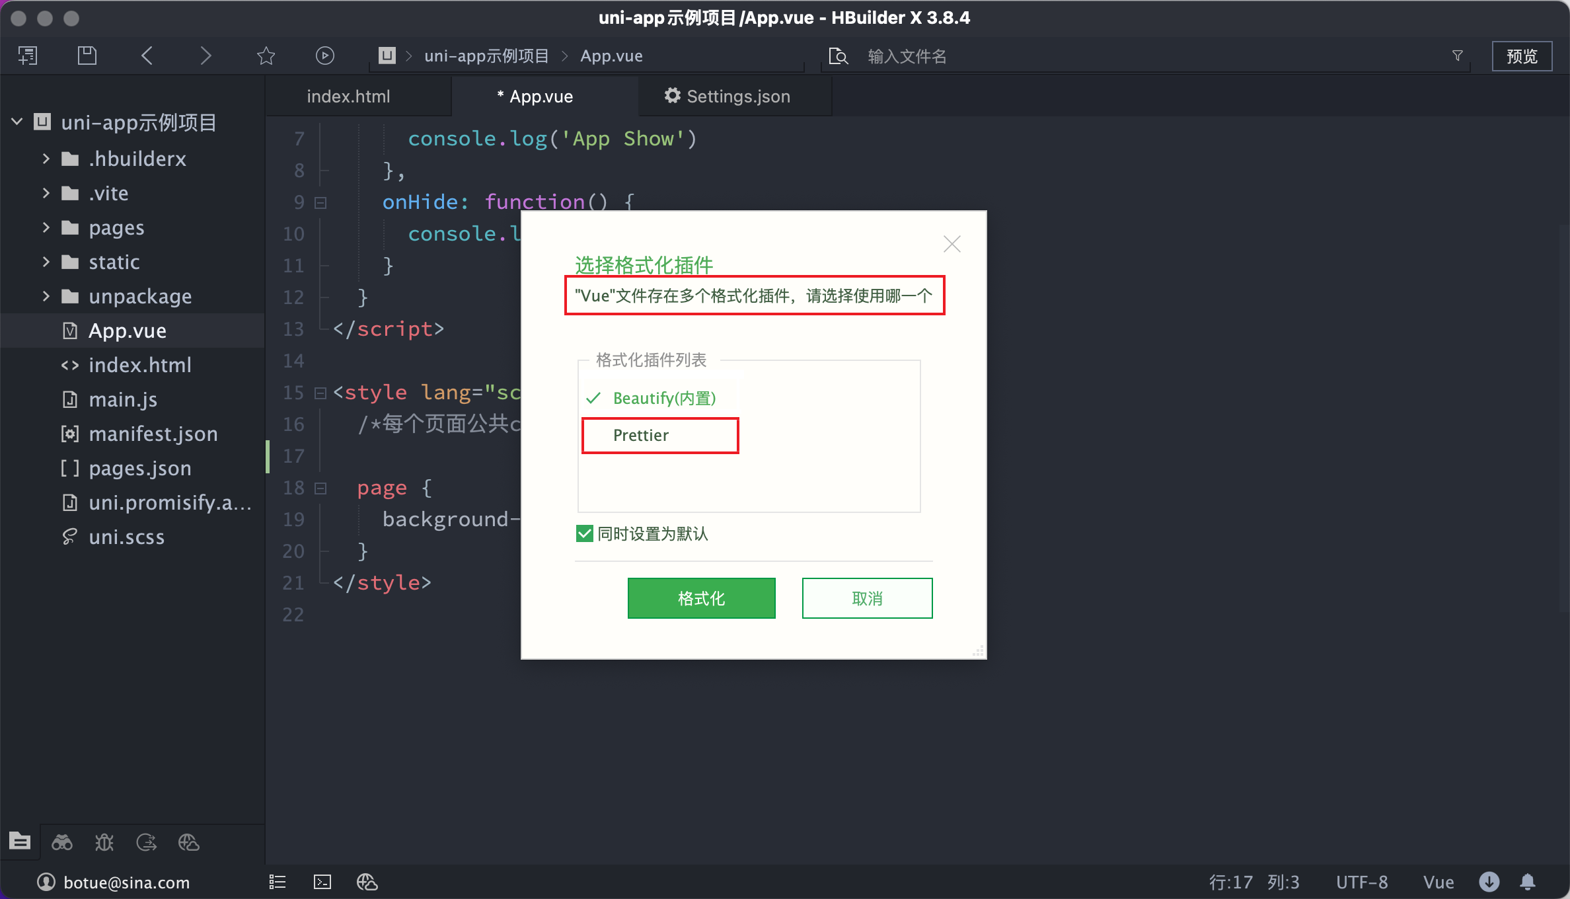
Task: Select the Beautify(内置) formatter option
Action: tap(664, 398)
